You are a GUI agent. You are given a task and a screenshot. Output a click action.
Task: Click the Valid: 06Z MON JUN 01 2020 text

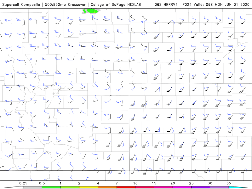(221, 5)
